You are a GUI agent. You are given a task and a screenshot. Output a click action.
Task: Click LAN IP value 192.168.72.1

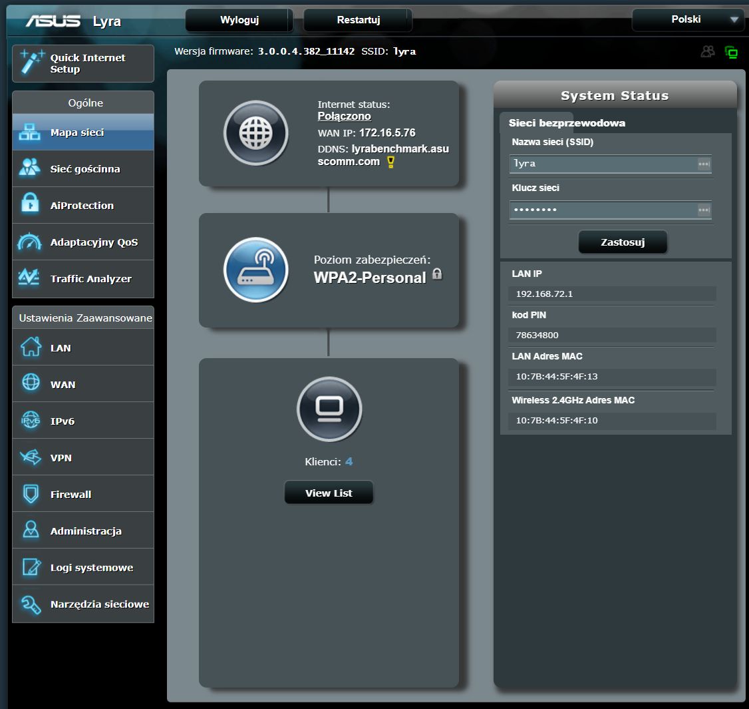click(544, 294)
